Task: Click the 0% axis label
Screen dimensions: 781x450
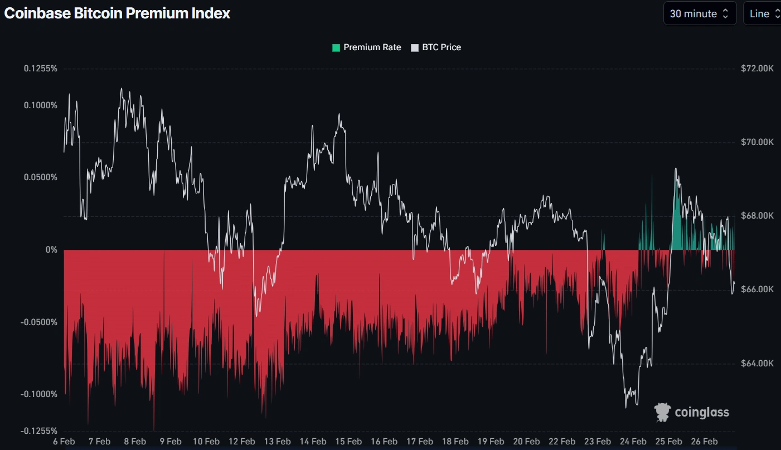Action: (51, 250)
